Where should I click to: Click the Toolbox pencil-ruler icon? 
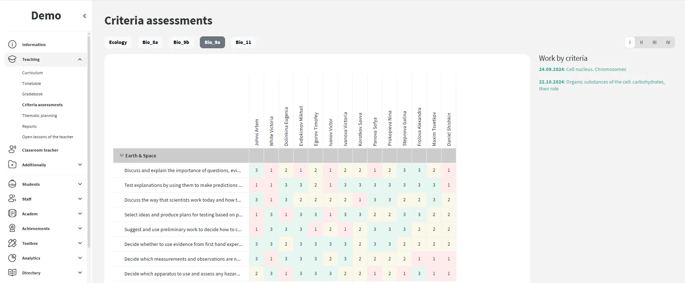12,243
